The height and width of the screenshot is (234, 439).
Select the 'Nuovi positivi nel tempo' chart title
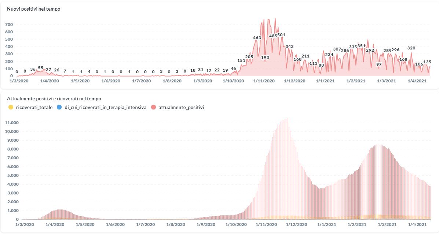(34, 9)
